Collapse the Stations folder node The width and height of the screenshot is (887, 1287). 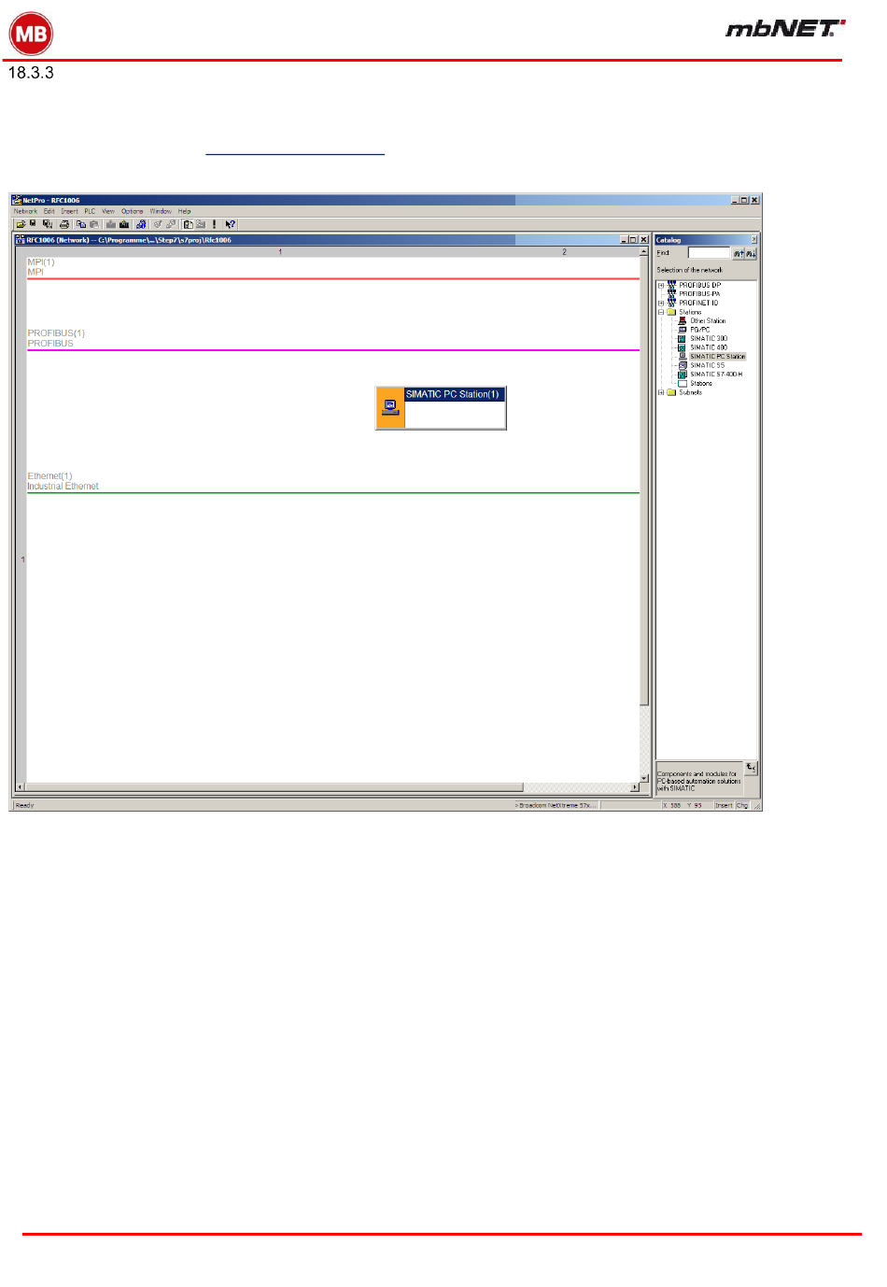[x=661, y=313]
